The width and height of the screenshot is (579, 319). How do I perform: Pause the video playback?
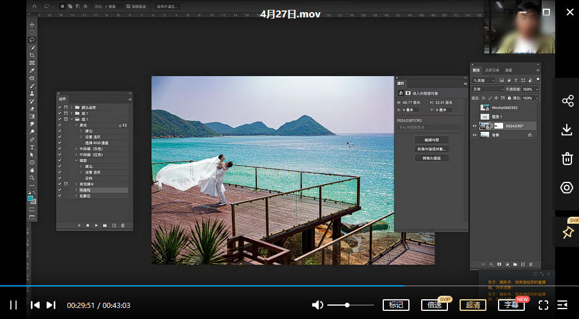pyautogui.click(x=13, y=305)
